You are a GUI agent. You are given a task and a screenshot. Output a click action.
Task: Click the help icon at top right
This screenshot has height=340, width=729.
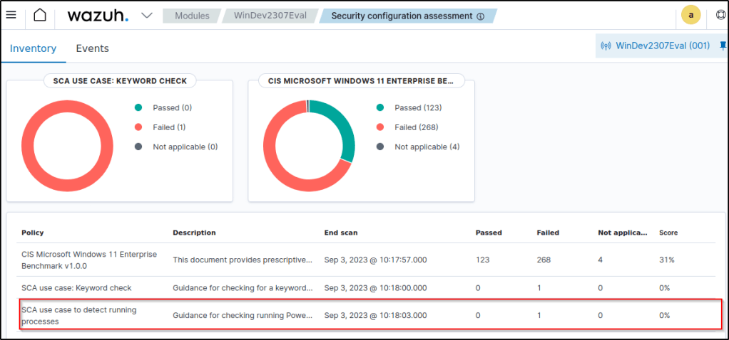[720, 15]
